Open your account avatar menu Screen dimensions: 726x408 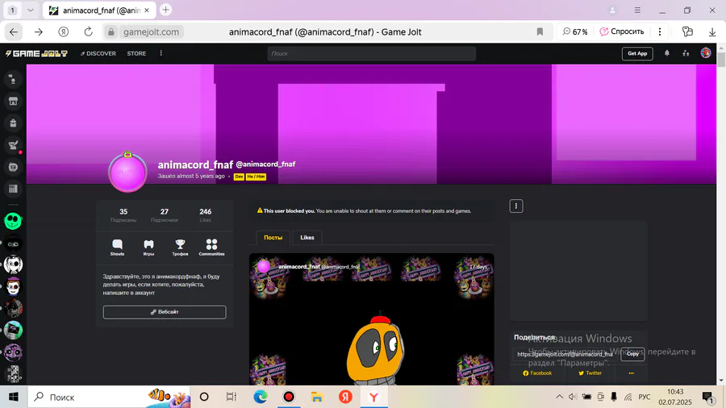(x=706, y=53)
